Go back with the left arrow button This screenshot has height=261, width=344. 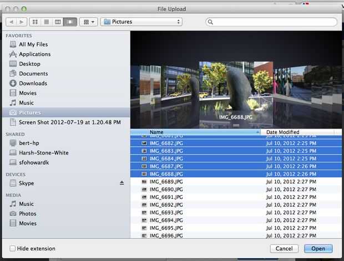(11, 22)
